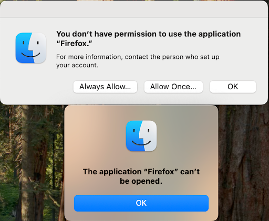The width and height of the screenshot is (269, 221).
Task: Click blank area left of Always Allow… button
Action: click(x=37, y=87)
